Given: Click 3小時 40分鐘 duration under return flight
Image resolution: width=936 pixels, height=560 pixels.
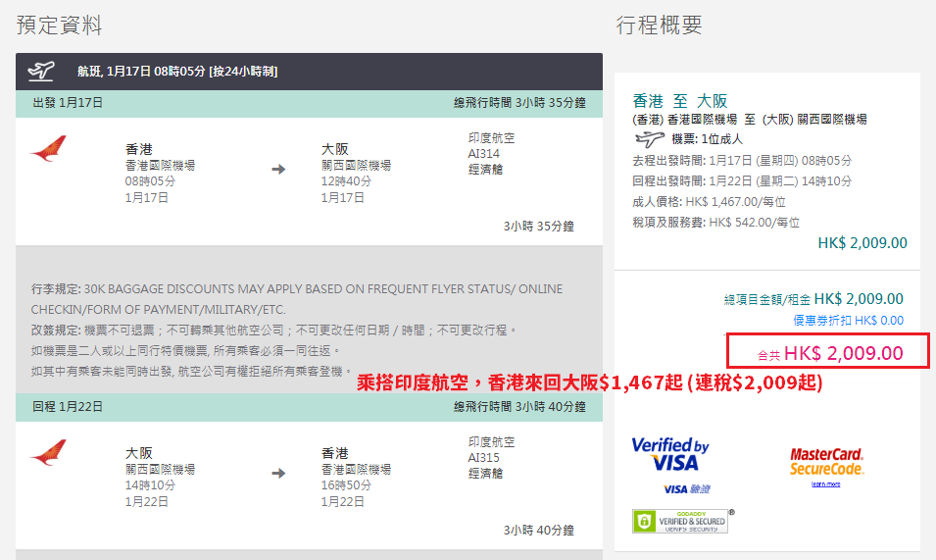Looking at the screenshot, I should click(538, 531).
